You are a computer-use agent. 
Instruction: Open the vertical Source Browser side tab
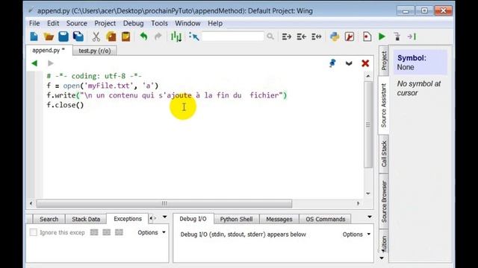point(384,202)
